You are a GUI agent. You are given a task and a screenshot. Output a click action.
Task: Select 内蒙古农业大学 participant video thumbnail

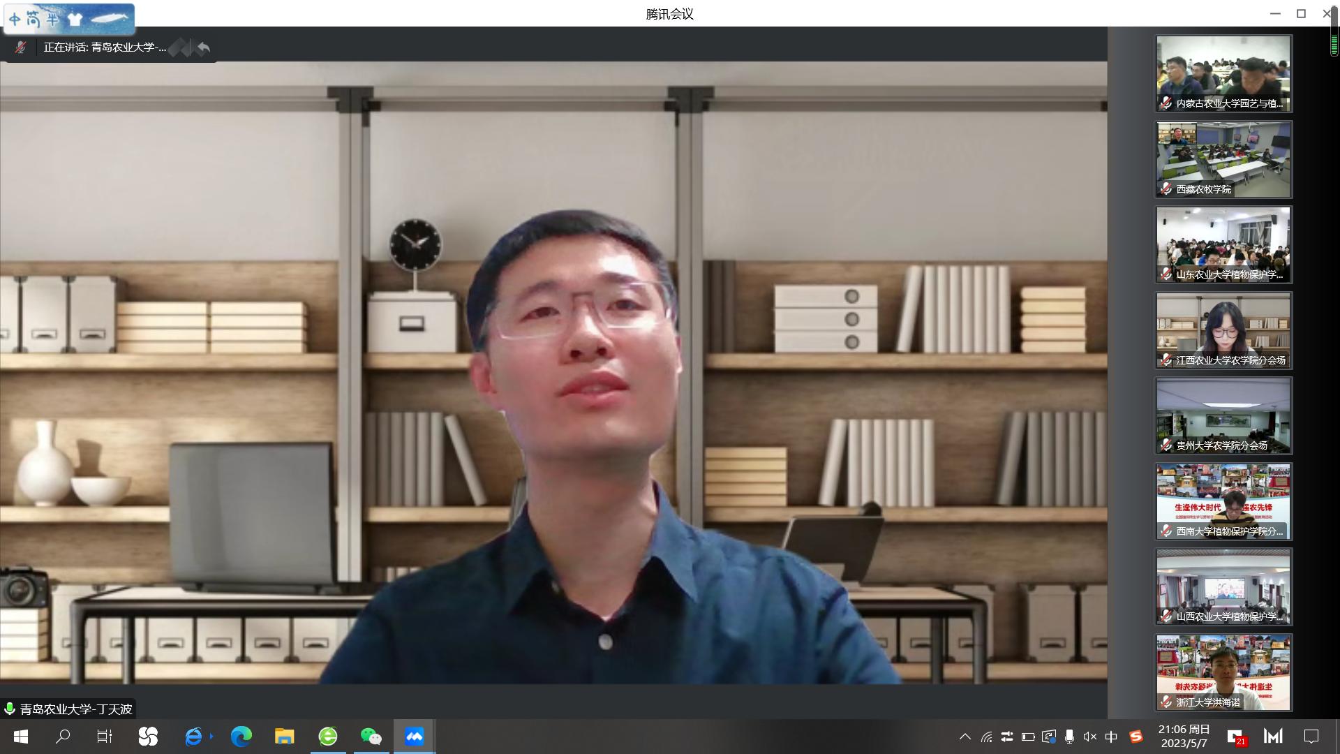coord(1223,73)
